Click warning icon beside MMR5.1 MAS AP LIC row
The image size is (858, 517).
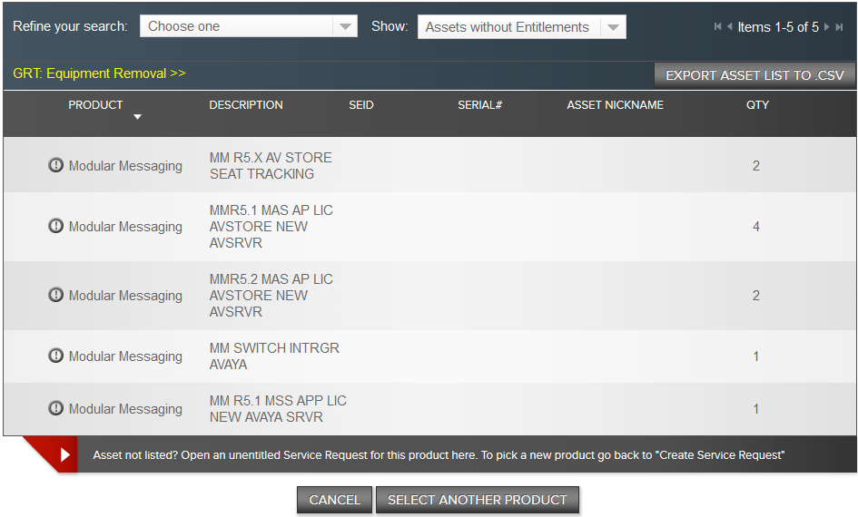(55, 226)
